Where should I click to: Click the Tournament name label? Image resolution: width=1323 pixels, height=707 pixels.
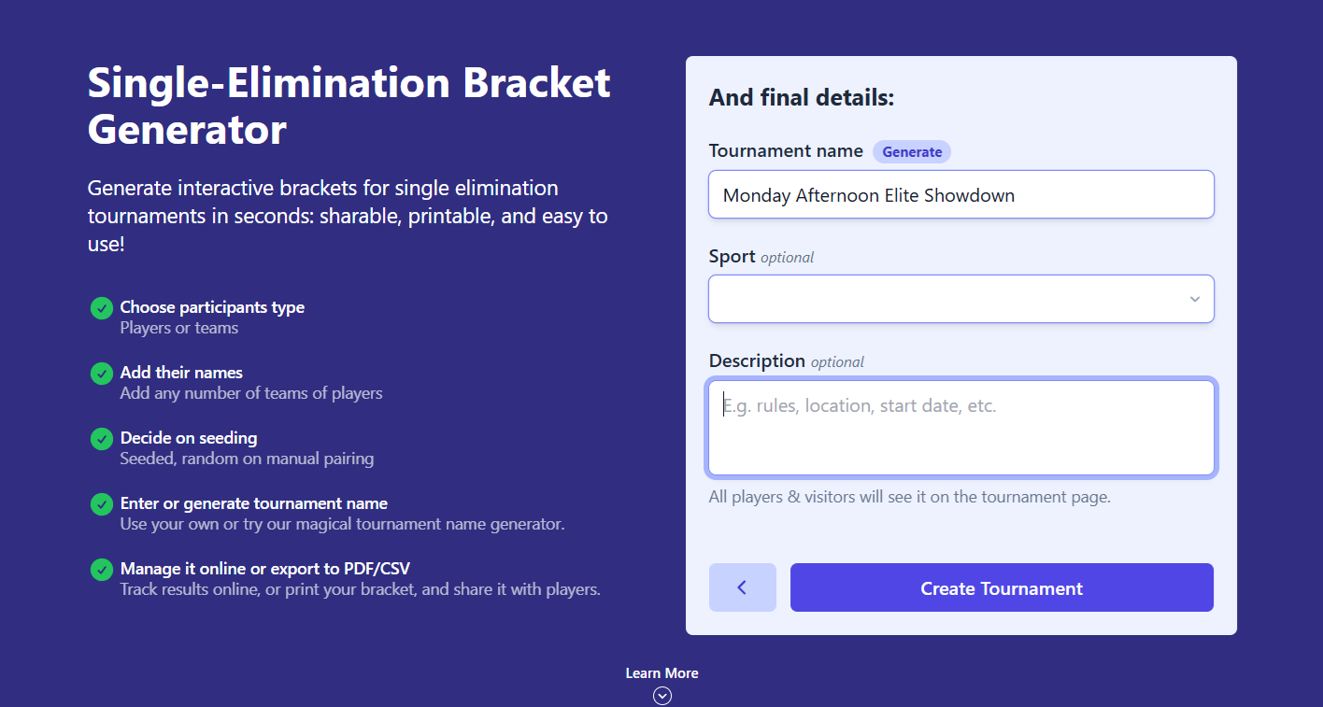(x=786, y=150)
